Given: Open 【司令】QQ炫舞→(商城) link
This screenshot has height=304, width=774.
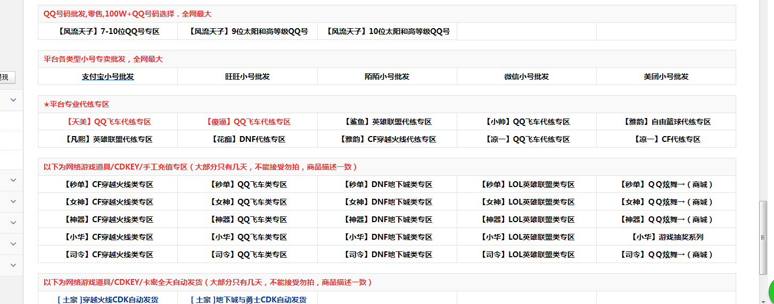Looking at the screenshot, I should 666,255.
